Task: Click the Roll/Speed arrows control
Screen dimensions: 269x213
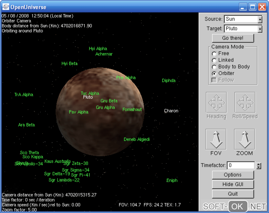Action: click(x=245, y=103)
